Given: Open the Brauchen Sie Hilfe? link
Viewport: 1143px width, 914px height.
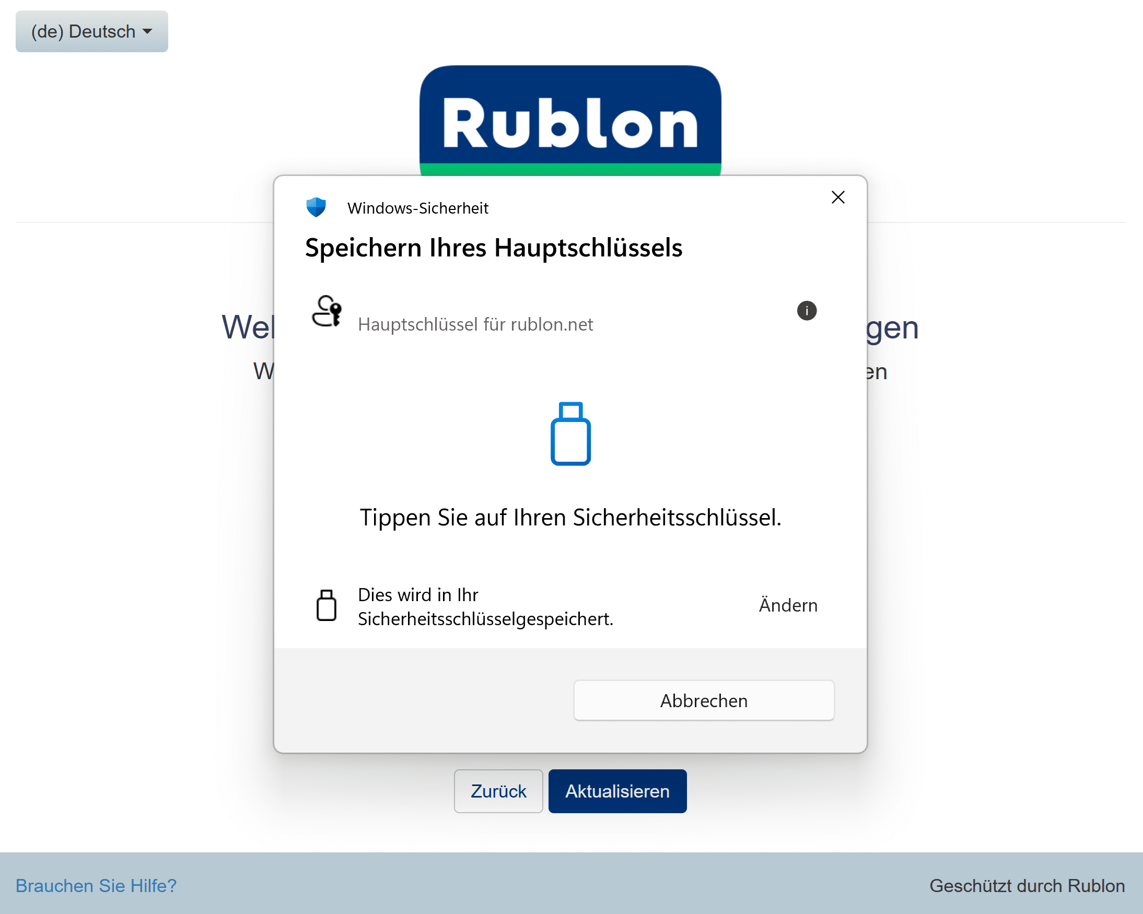Looking at the screenshot, I should 96,885.
